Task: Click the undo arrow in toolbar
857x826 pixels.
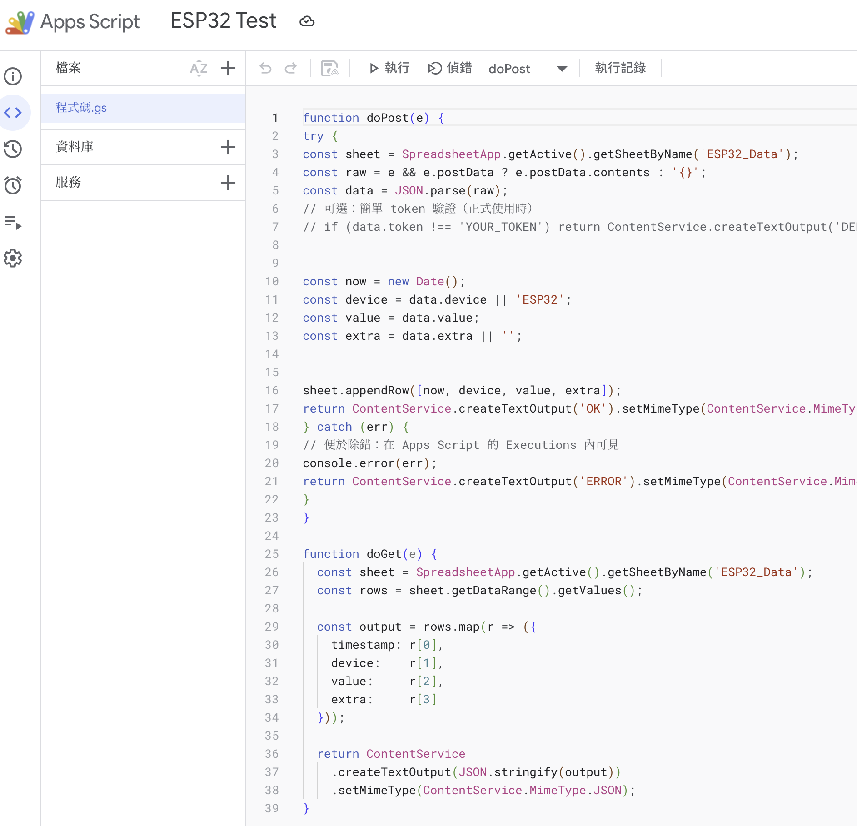Action: [265, 68]
